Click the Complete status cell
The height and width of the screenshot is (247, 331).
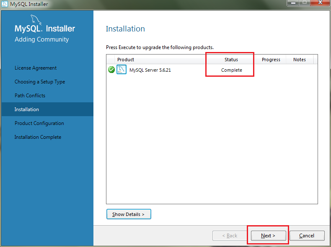pos(232,70)
